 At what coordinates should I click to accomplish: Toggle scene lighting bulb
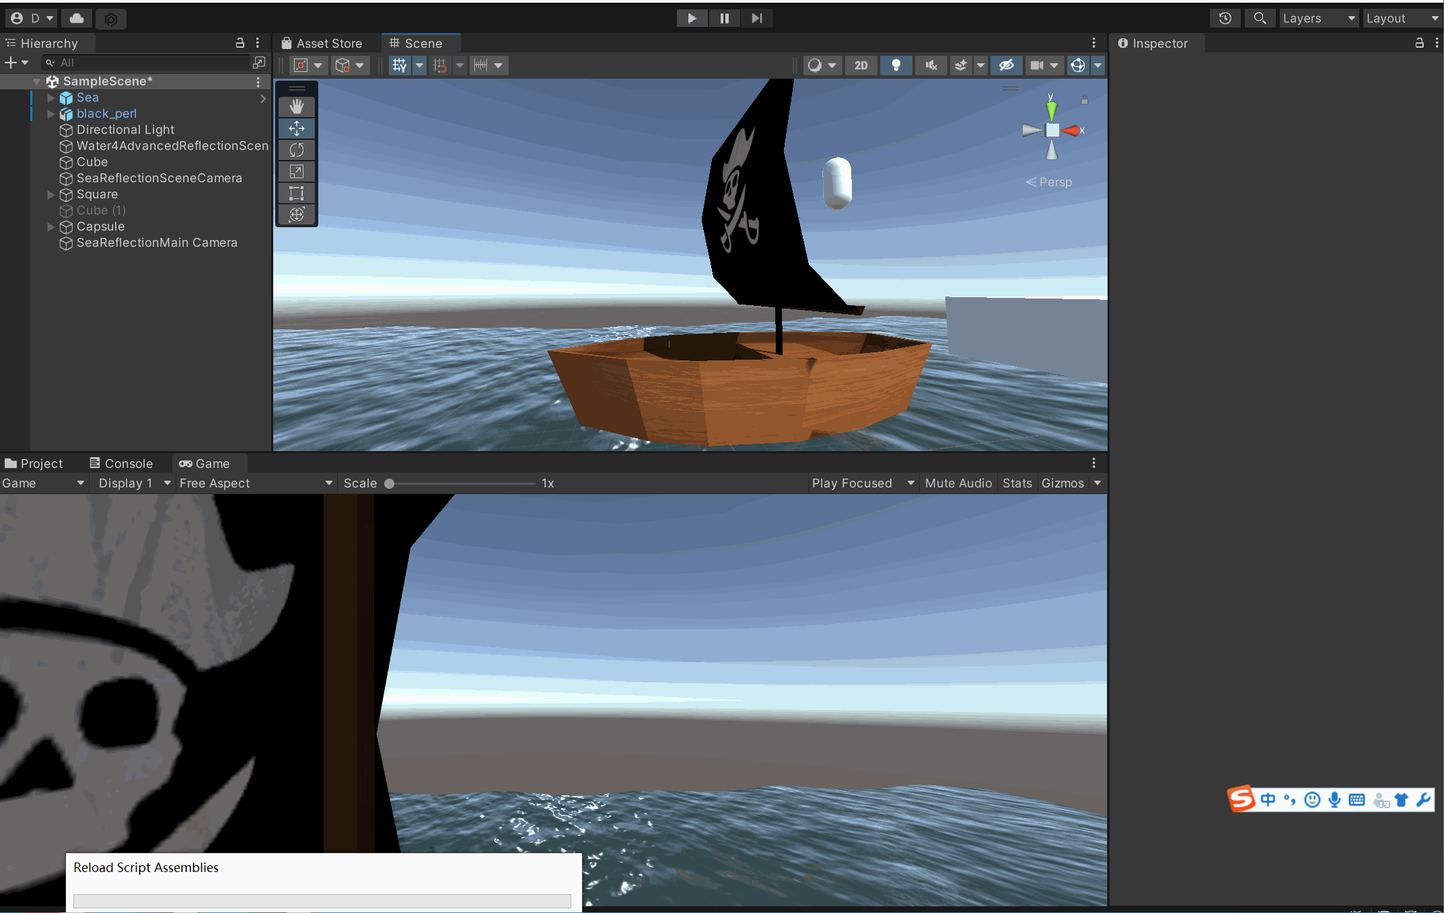pos(896,65)
